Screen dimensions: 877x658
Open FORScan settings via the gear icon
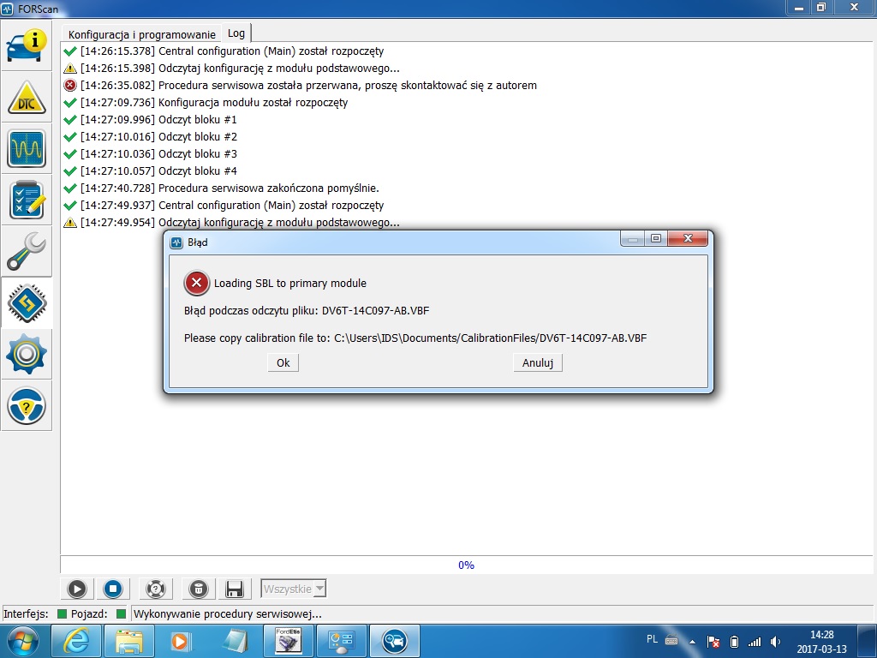(x=27, y=354)
